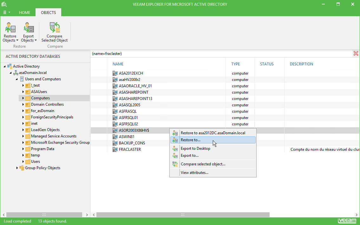Click computer icon next to ASA2012EXCH
This screenshot has height=225, width=360.
click(x=115, y=73)
